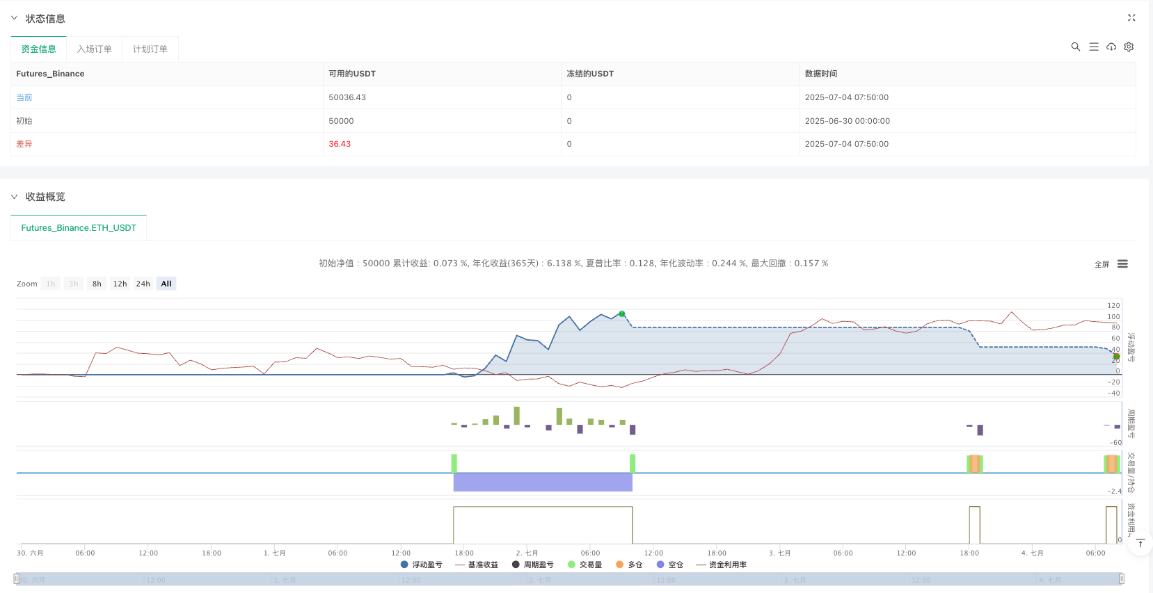The image size is (1153, 593).
Task: Click the 全屏 fullscreen button
Action: (x=1102, y=264)
